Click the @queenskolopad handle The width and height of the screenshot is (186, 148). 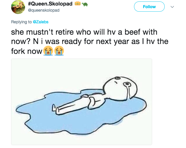point(44,10)
